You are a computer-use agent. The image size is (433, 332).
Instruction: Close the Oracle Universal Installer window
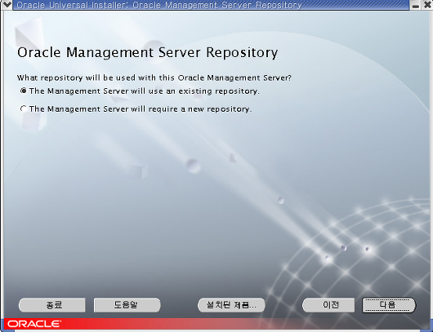pos(426,5)
